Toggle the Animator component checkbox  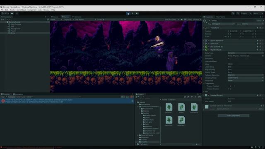pos(209,44)
